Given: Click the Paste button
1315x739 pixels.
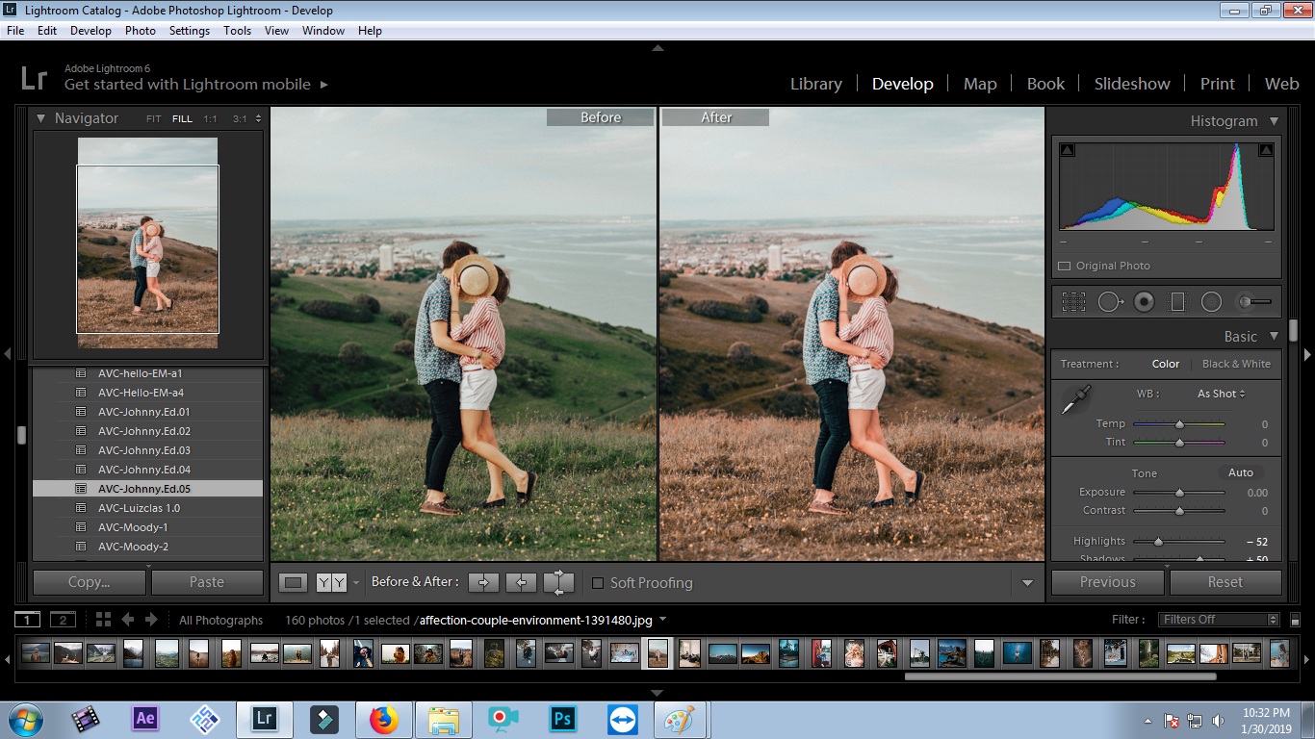Looking at the screenshot, I should [x=207, y=582].
